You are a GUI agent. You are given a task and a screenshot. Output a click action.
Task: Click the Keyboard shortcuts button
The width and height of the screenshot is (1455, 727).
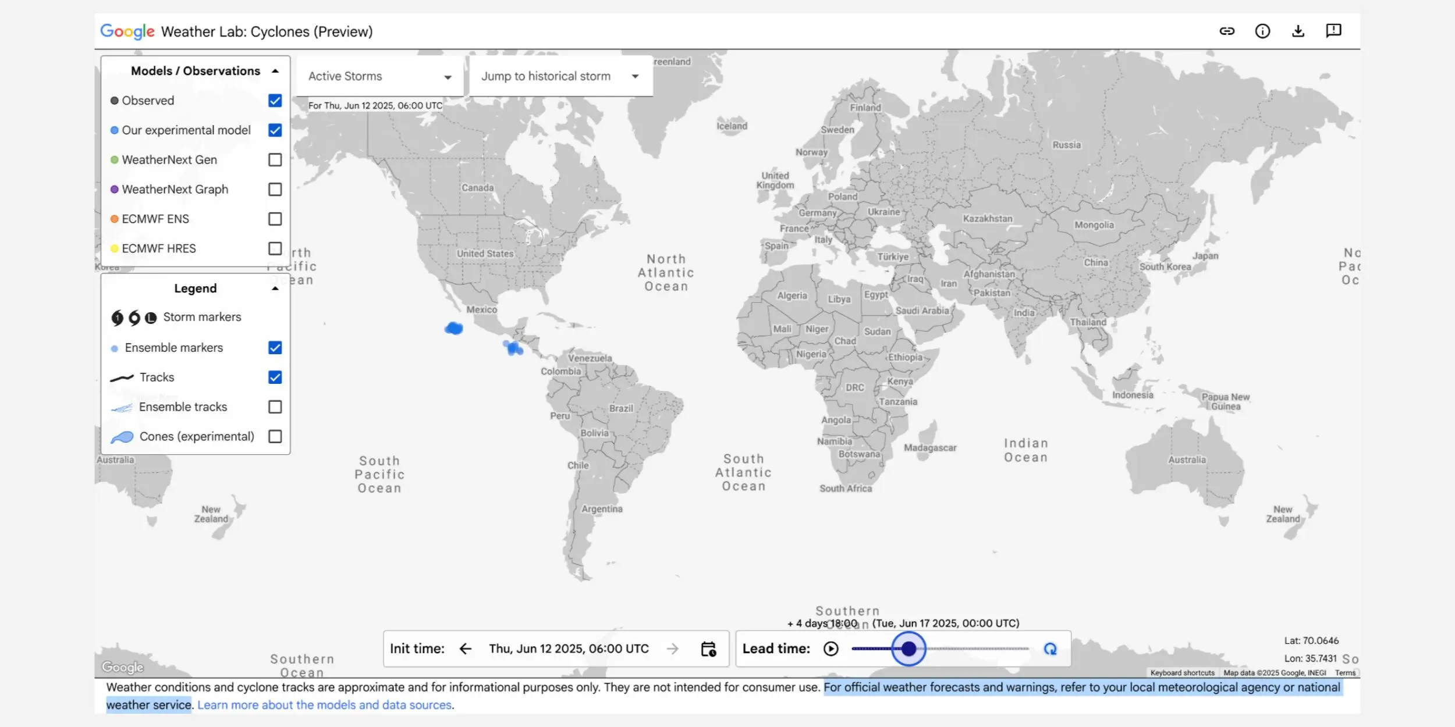pyautogui.click(x=1182, y=672)
